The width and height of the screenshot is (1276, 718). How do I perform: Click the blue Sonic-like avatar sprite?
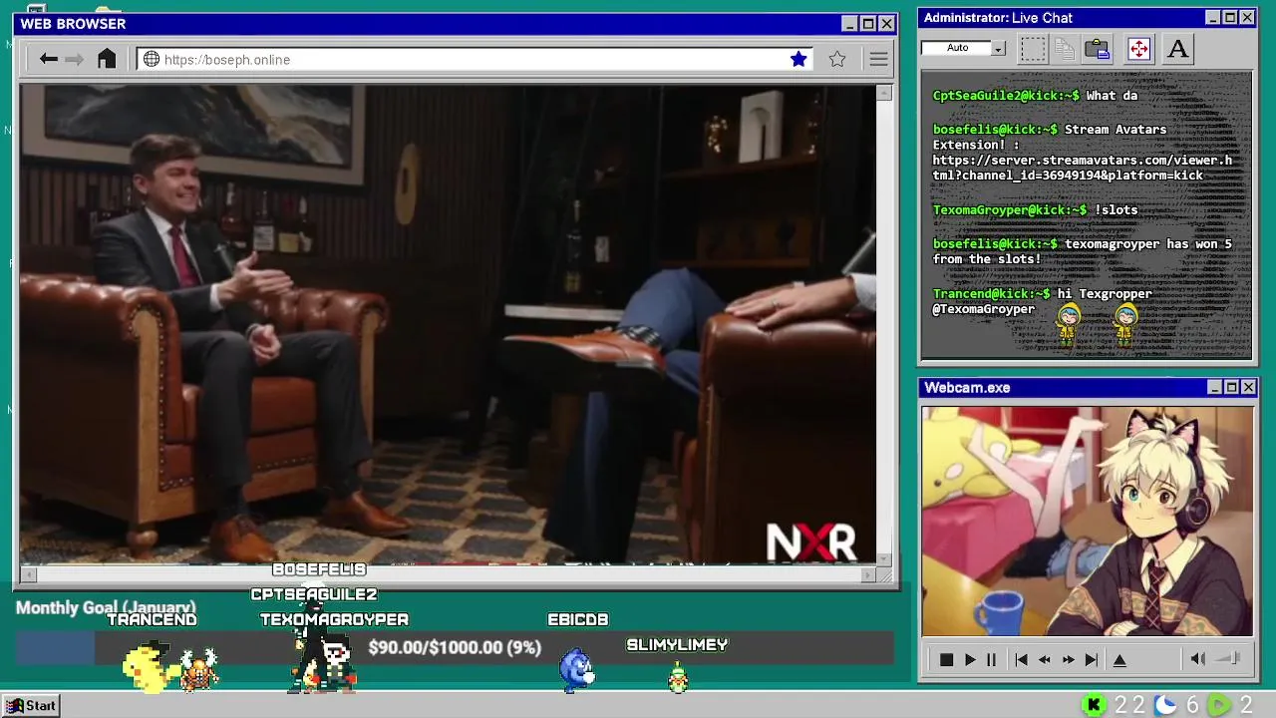click(x=576, y=670)
